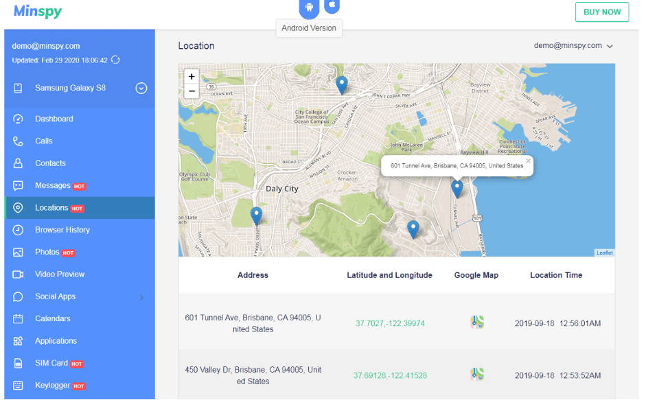Click the Daly City label on map
Image resolution: width=646 pixels, height=400 pixels.
(x=281, y=189)
